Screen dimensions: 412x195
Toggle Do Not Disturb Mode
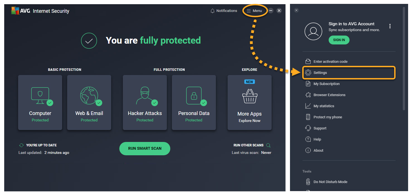coord(330,182)
